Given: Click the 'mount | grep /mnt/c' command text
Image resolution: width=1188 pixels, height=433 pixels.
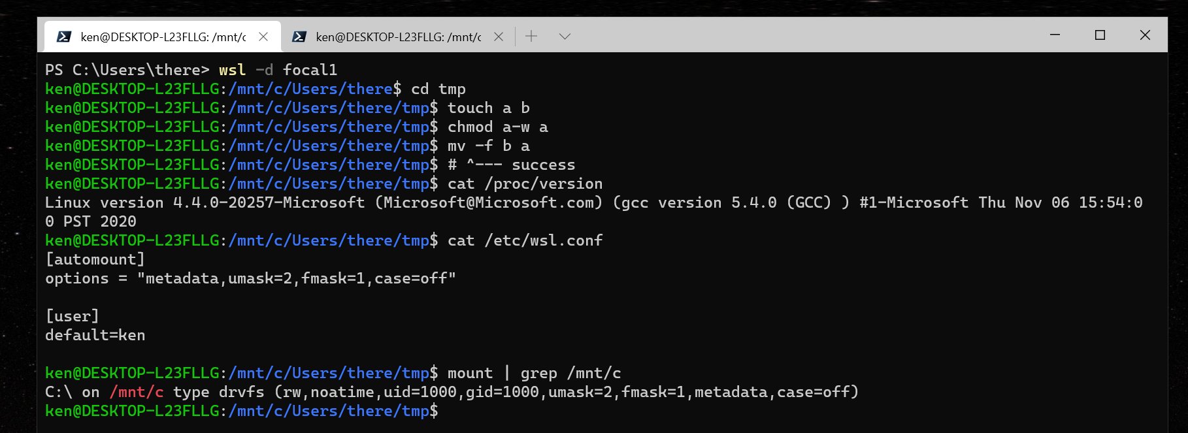Looking at the screenshot, I should [534, 373].
